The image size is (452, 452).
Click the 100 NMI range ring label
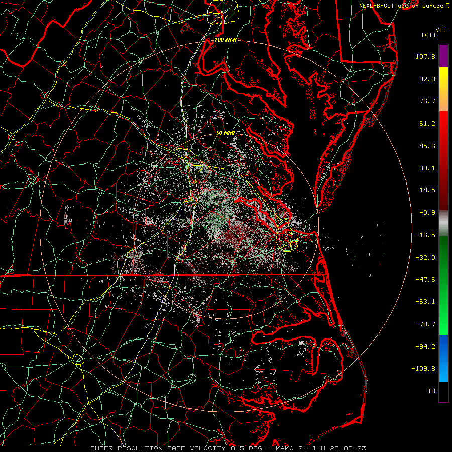(x=225, y=40)
